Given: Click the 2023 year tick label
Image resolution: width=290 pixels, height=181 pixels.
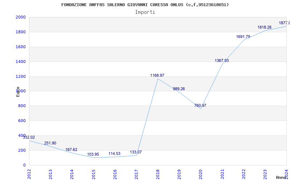Looking at the screenshot, I should click(x=265, y=174).
